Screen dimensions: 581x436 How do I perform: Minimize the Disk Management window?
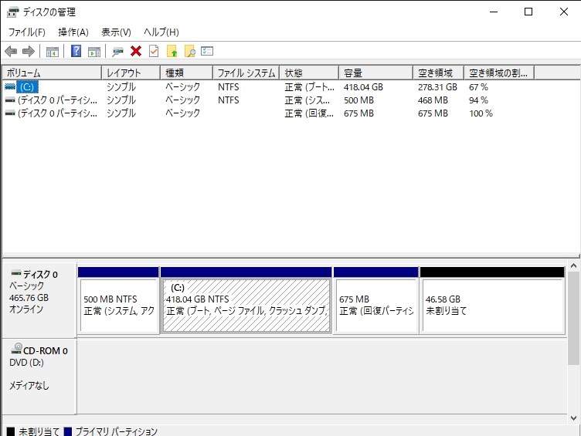pos(494,12)
